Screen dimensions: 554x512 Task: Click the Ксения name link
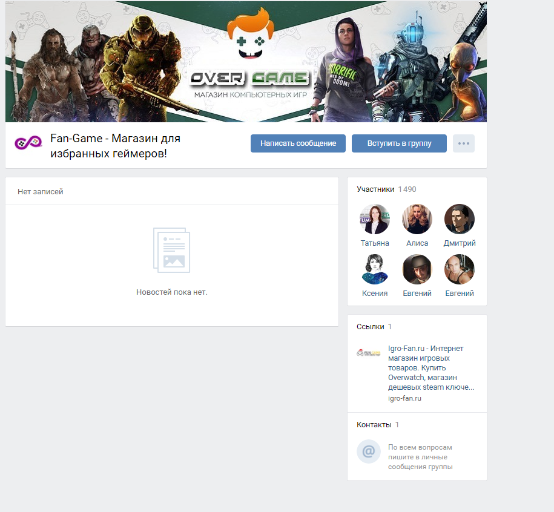[x=375, y=293]
